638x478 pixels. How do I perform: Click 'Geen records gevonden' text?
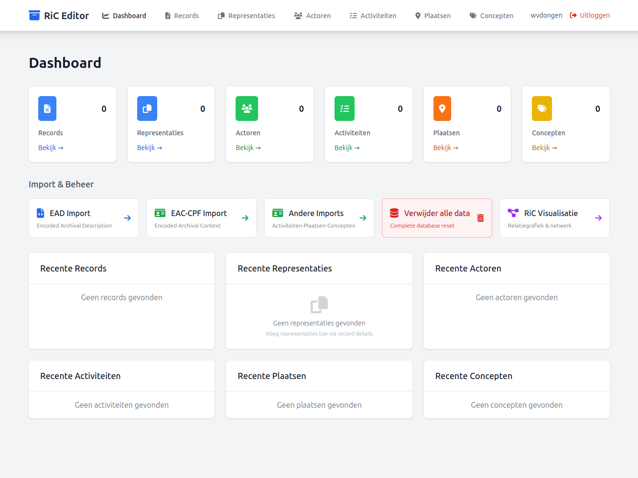[x=121, y=297]
